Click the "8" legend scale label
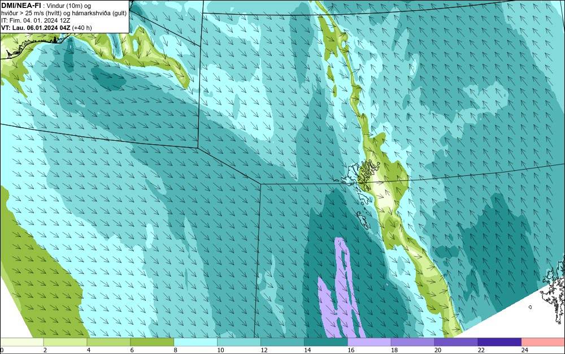Viewport: 565px width, 354px height. pyautogui.click(x=176, y=350)
